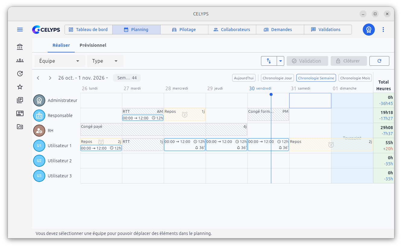This screenshot has width=402, height=247.
Task: Click the folder check sidebar icon
Action: (x=20, y=127)
